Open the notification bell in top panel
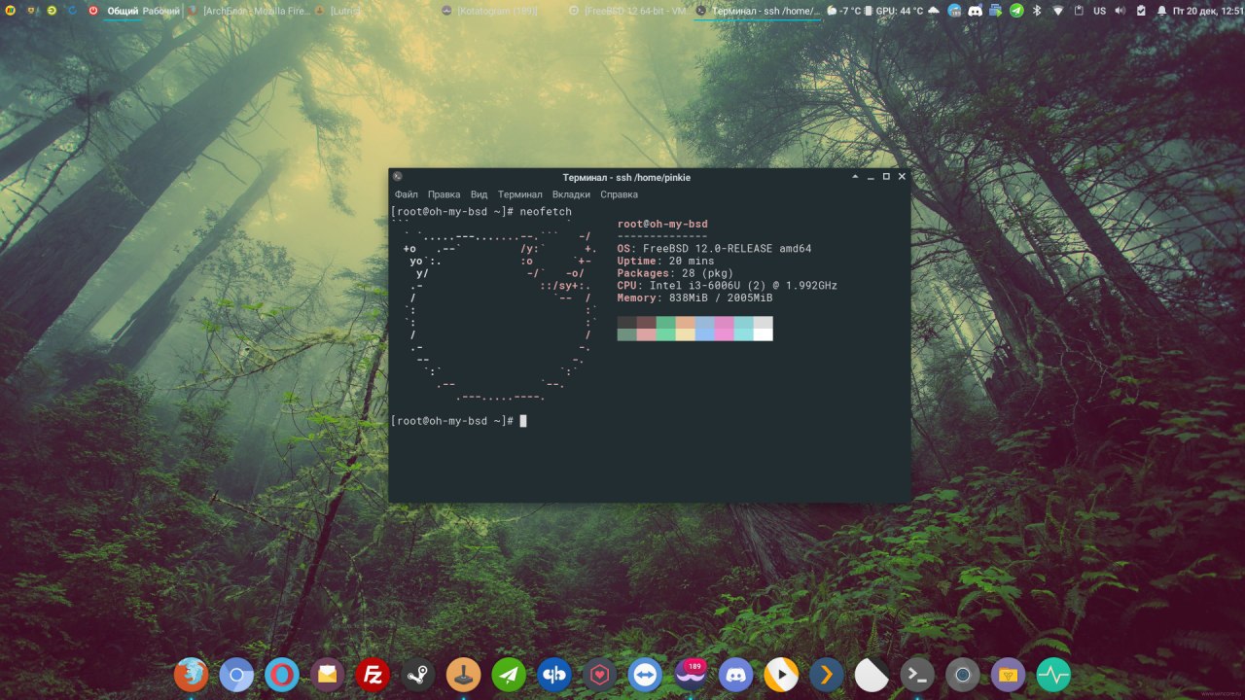1245x700 pixels. click(1161, 11)
